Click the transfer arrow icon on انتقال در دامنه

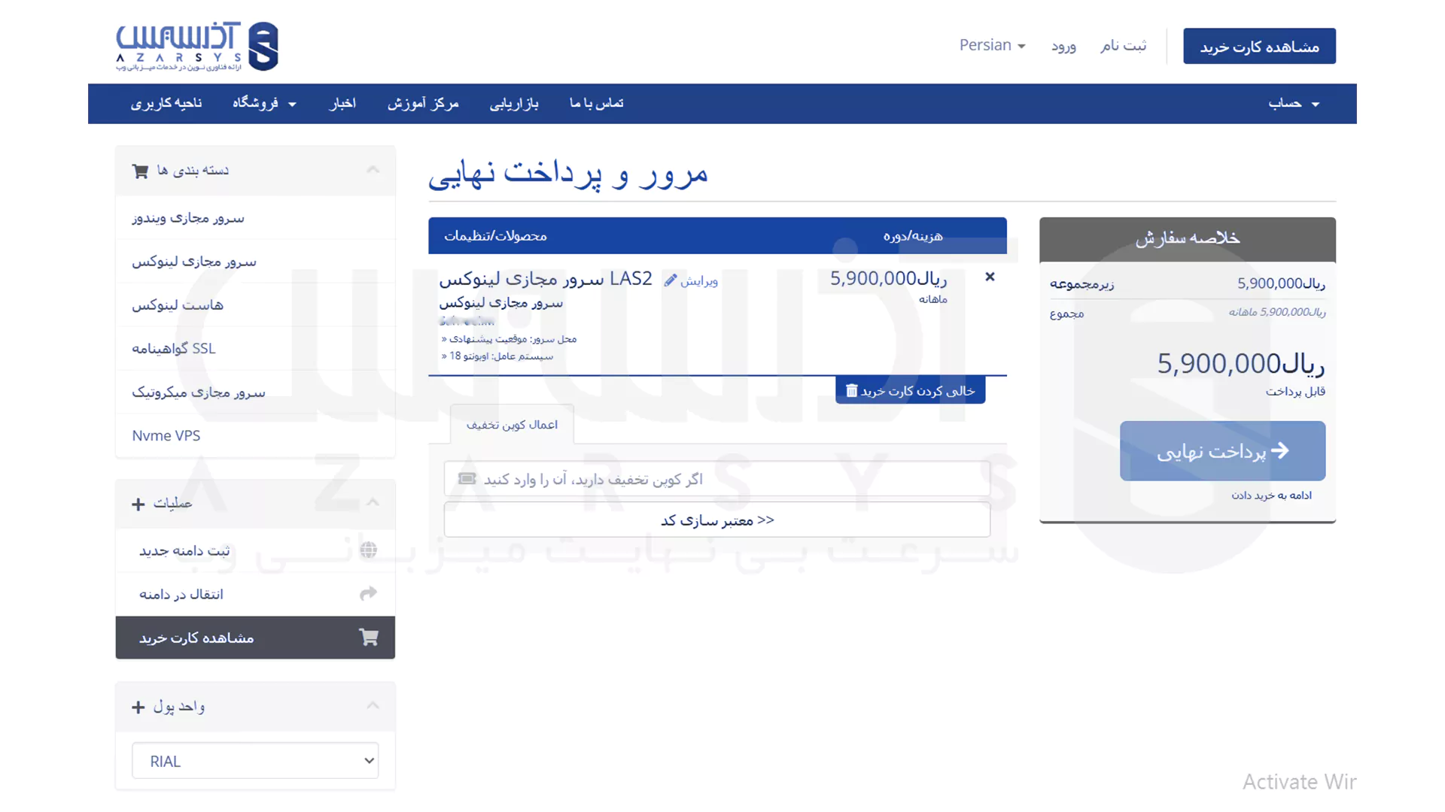[x=368, y=593]
